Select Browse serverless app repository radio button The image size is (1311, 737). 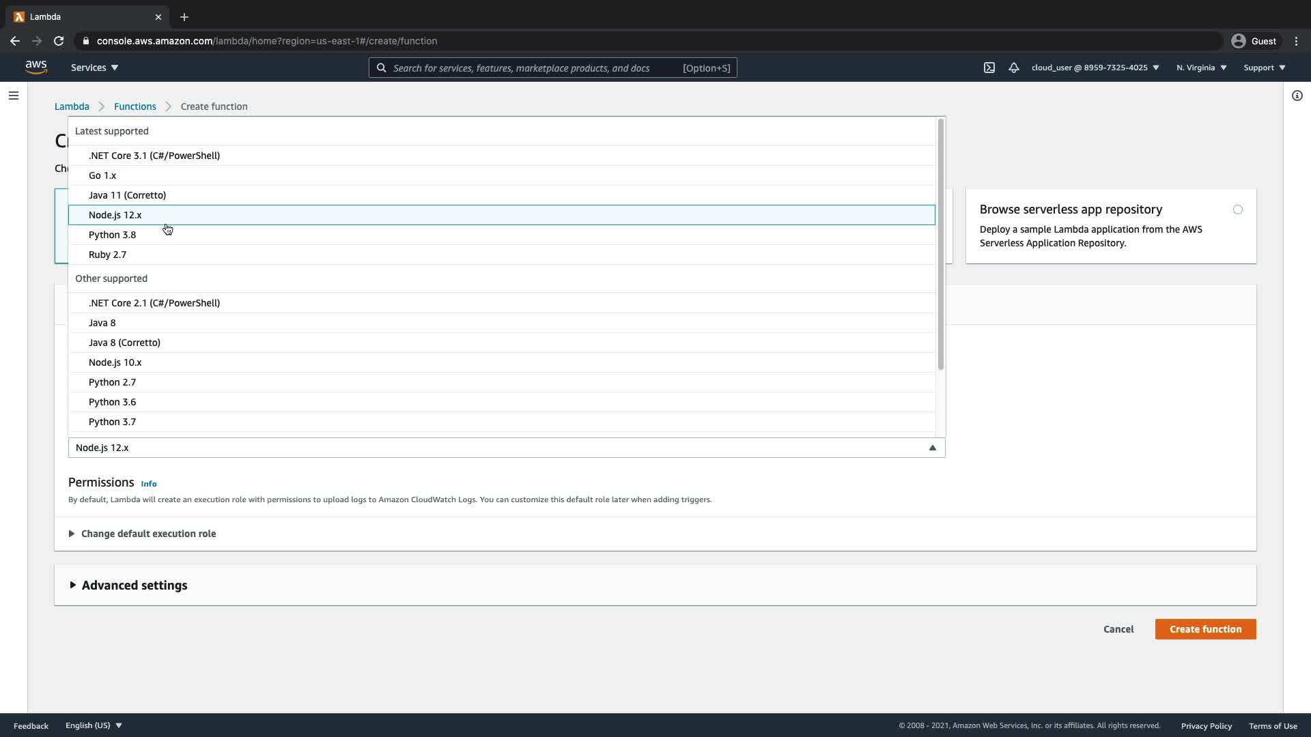1237,209
